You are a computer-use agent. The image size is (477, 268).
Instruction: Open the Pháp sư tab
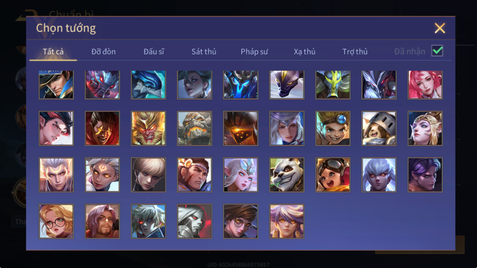(254, 52)
